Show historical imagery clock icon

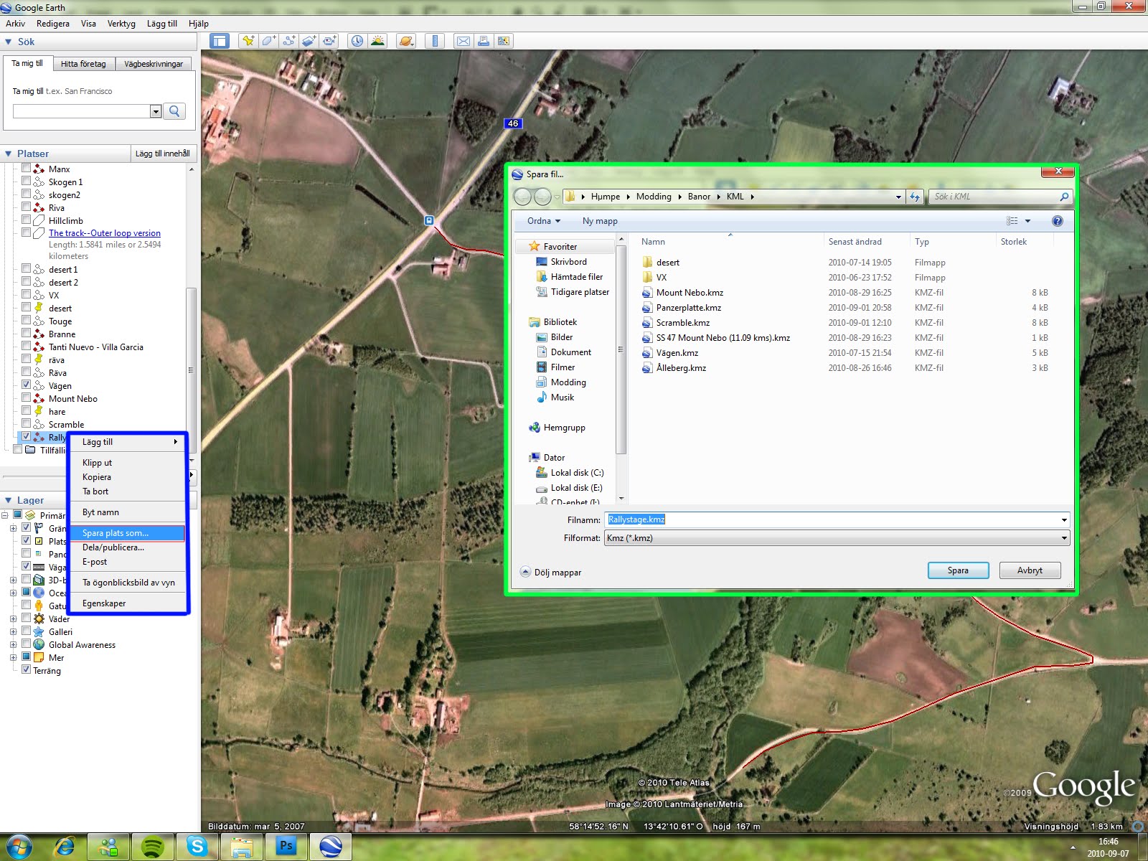[x=357, y=41]
